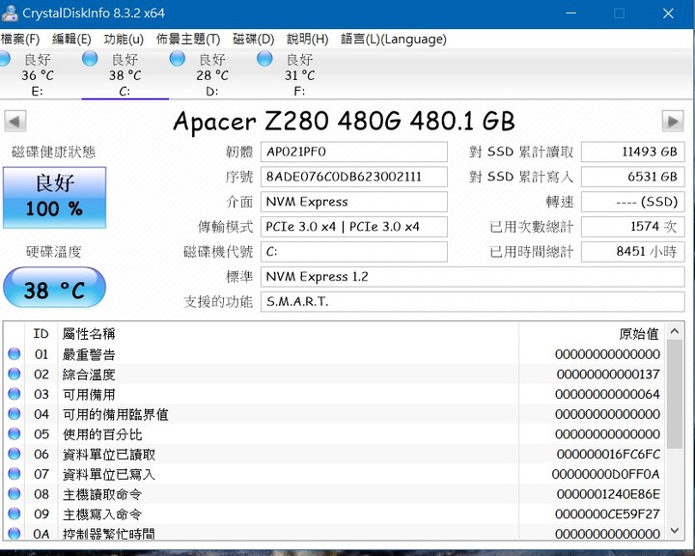Go to next disk with right arrow
695x556 pixels.
673,122
